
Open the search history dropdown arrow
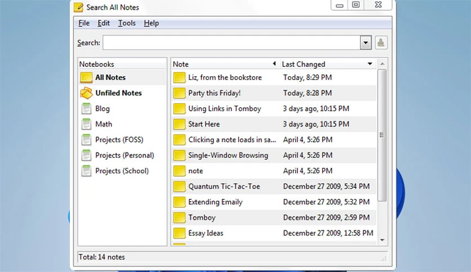point(366,43)
